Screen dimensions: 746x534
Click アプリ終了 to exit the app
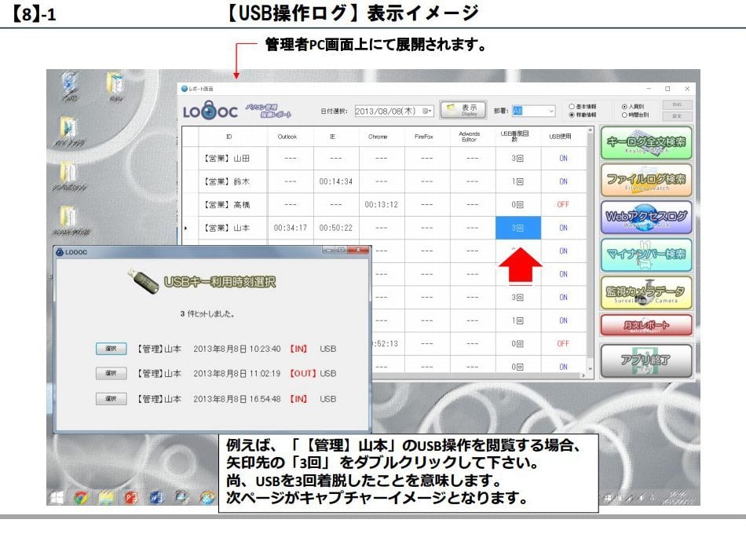[645, 360]
